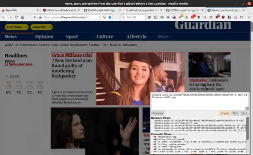Open the Firefox hamburger menu
The height and width of the screenshot is (155, 253).
[249, 17]
